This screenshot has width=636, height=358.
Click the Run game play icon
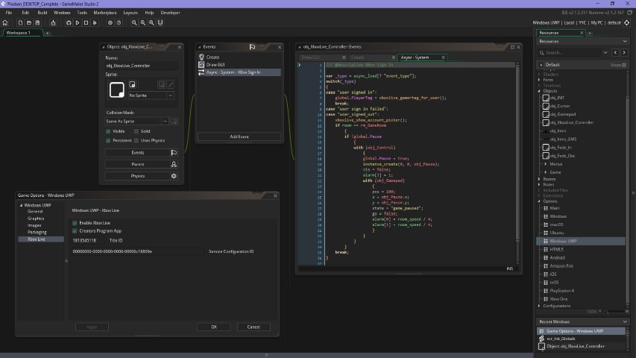click(78, 23)
